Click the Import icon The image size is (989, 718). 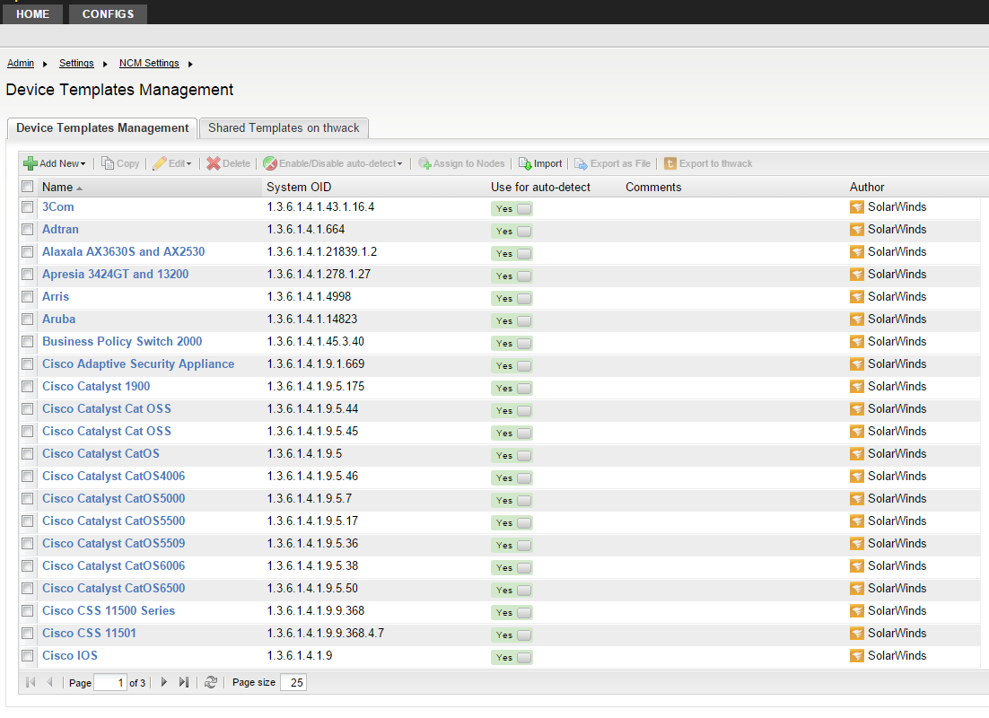[525, 163]
